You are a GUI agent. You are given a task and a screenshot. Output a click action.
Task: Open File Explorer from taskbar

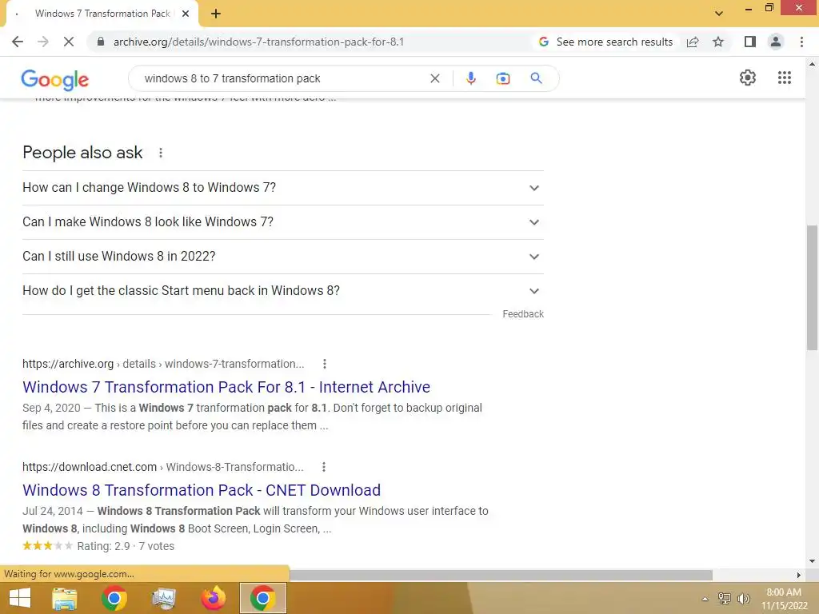65,598
